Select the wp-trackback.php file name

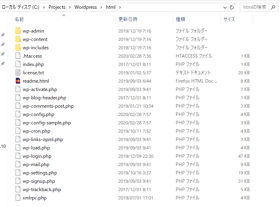42,190
